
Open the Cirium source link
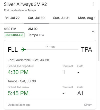coord(88,105)
